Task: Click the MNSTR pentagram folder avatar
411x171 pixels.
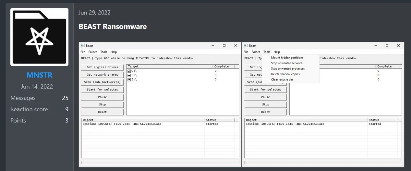Action: tap(39, 37)
